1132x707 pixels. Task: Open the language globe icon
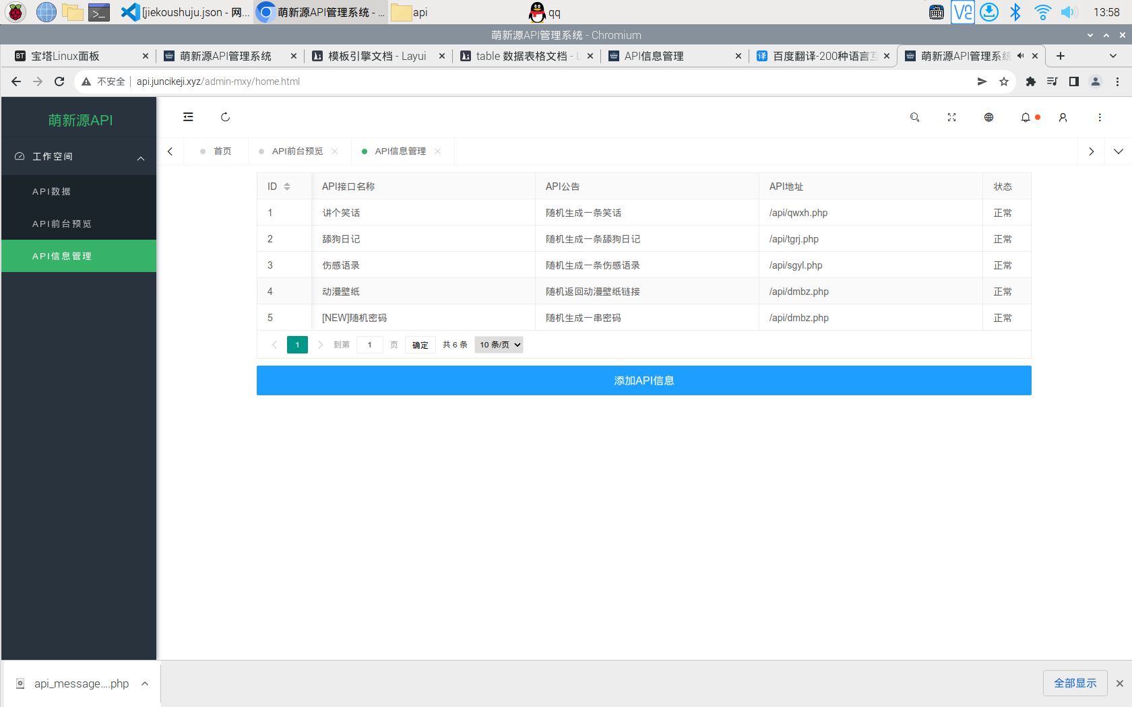coord(988,117)
